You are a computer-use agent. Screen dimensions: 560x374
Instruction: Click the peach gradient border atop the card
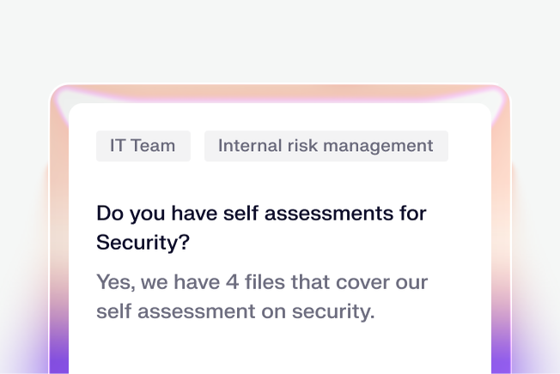(x=280, y=93)
